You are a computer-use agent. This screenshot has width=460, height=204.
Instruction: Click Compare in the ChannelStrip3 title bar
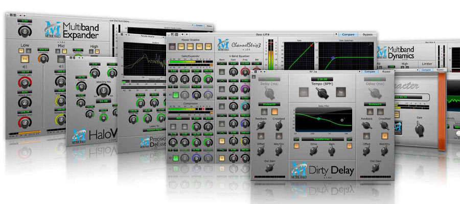(348, 35)
